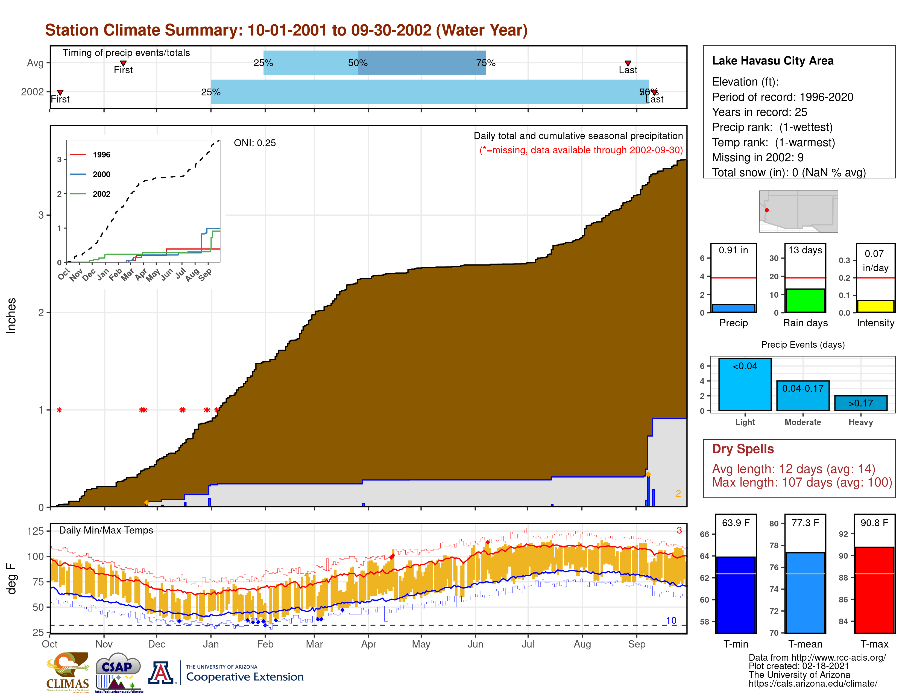The image size is (902, 697).
Task: Click the '0.04-0.17' Moderate events bar
Action: [803, 396]
